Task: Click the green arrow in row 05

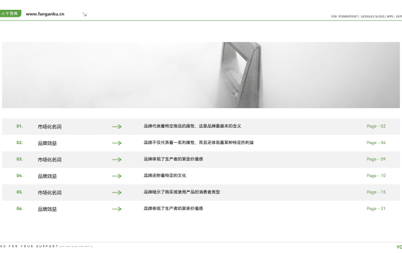Action: point(117,193)
